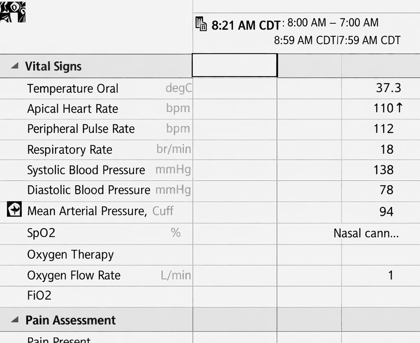This screenshot has height=343, width=420.
Task: Select the Oxygen Flow Rate row label
Action: pyautogui.click(x=74, y=275)
